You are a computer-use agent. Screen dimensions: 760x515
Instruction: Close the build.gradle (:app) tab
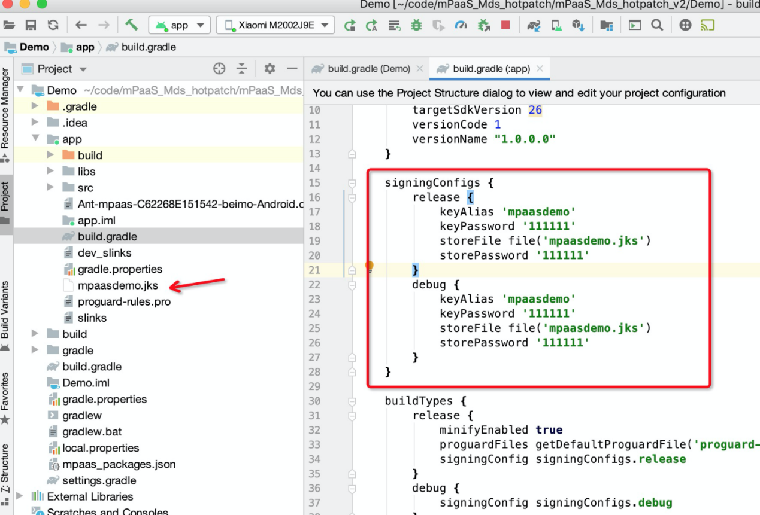tap(540, 69)
